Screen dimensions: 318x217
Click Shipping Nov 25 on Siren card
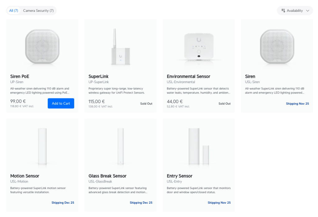pos(297,104)
